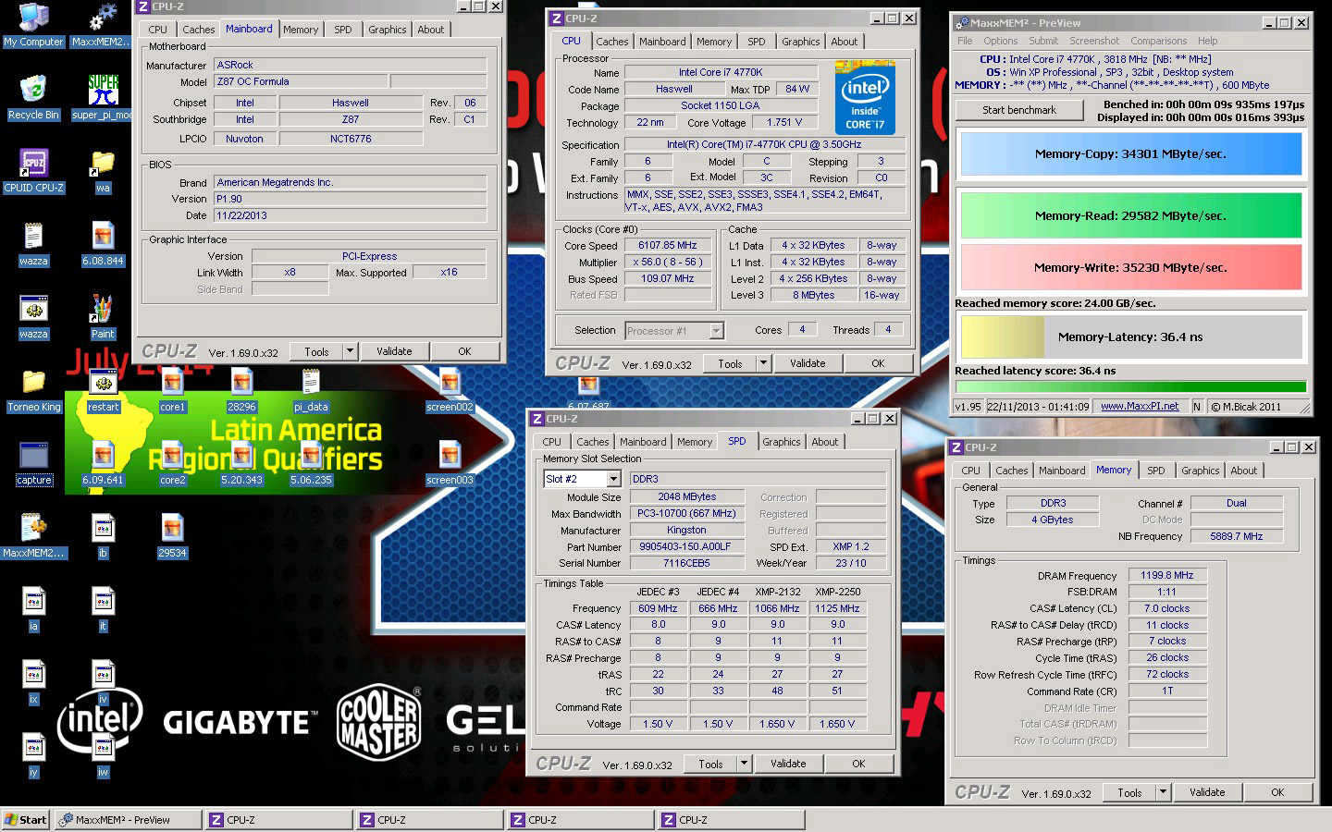Launch the super_pi_mod desktop shortcut

[x=103, y=97]
